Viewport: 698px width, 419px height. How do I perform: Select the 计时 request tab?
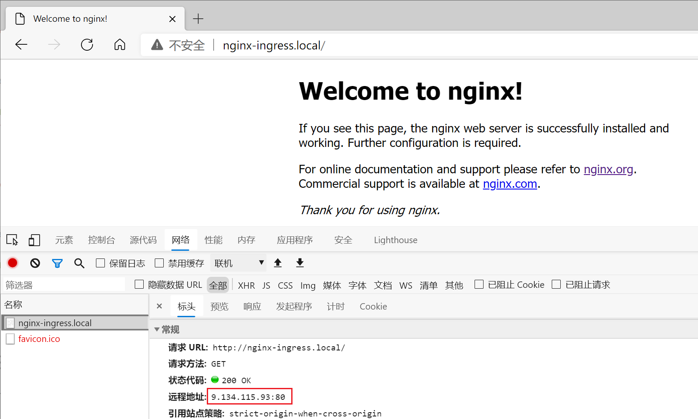[x=336, y=307]
